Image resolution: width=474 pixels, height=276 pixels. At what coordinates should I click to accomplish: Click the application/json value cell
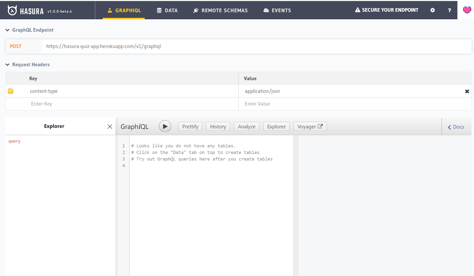pyautogui.click(x=262, y=91)
